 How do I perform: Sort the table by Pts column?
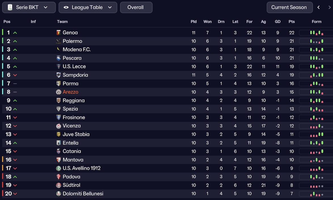[x=292, y=22]
